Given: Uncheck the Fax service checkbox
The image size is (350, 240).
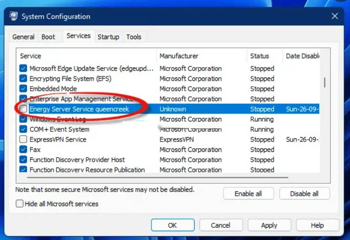Looking at the screenshot, I should [x=23, y=149].
